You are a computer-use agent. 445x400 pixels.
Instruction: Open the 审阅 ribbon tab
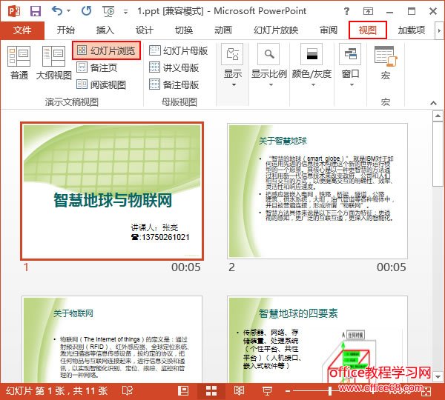tap(329, 30)
